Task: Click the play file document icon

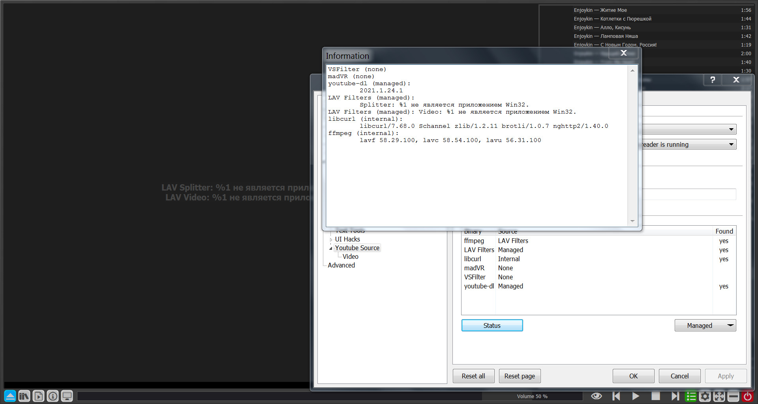Action: [x=38, y=396]
